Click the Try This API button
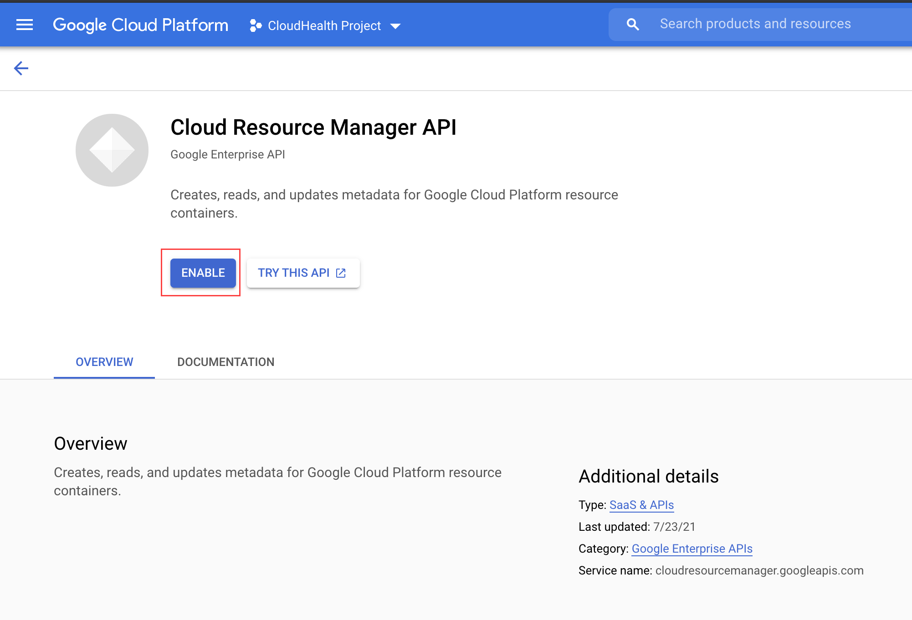Image resolution: width=912 pixels, height=620 pixels. pyautogui.click(x=303, y=273)
